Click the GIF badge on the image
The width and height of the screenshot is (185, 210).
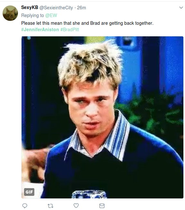click(x=29, y=192)
